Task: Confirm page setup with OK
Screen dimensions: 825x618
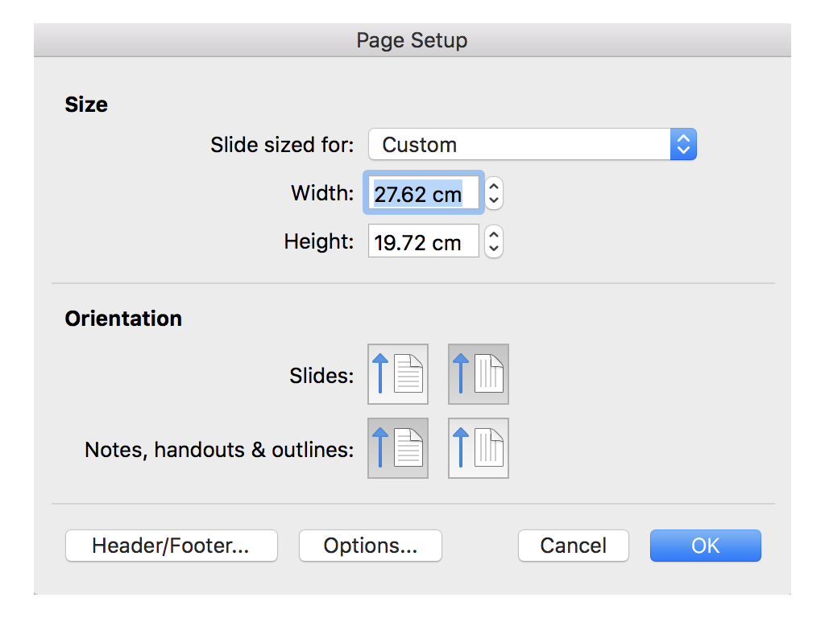Action: 705,546
